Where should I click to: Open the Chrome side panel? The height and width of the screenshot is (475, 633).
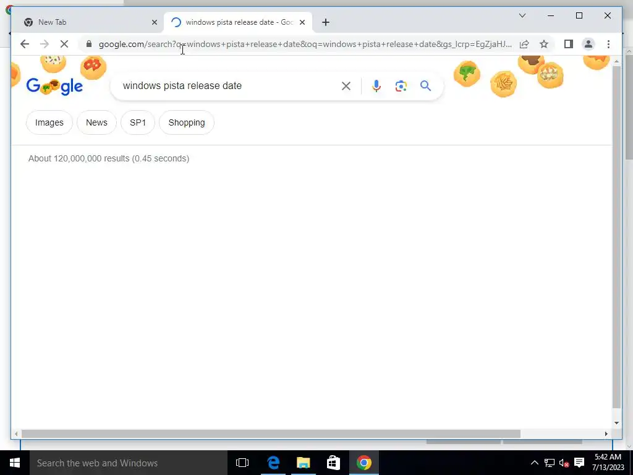point(569,44)
